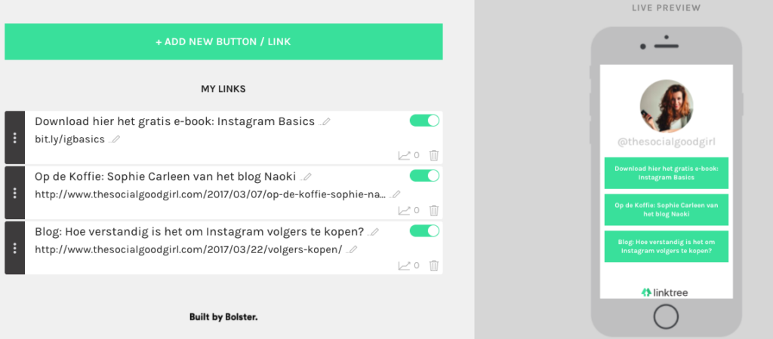Switch off the Instagram volgers blog toggle

pos(424,231)
